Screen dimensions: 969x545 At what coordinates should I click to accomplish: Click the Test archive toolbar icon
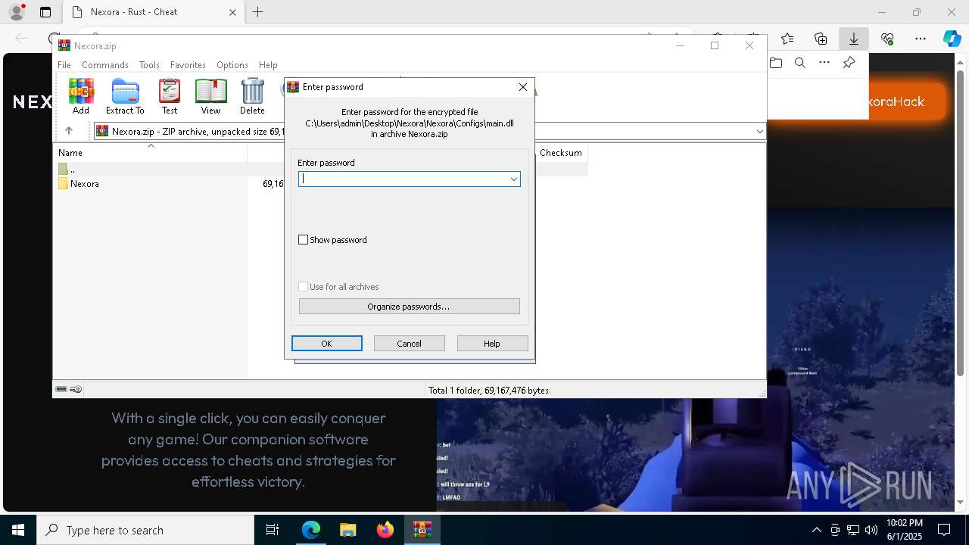tap(170, 96)
